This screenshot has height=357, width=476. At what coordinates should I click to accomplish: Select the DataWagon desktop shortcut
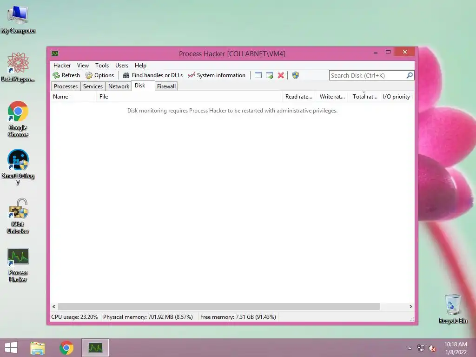(18, 67)
